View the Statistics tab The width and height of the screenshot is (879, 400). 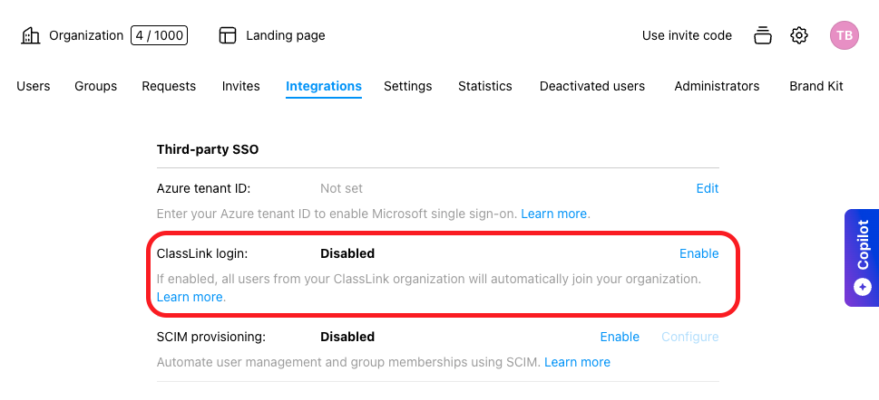point(485,86)
